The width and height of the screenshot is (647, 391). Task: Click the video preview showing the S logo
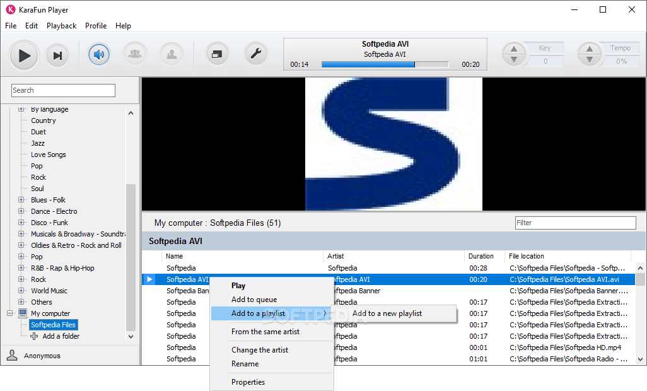pos(393,144)
